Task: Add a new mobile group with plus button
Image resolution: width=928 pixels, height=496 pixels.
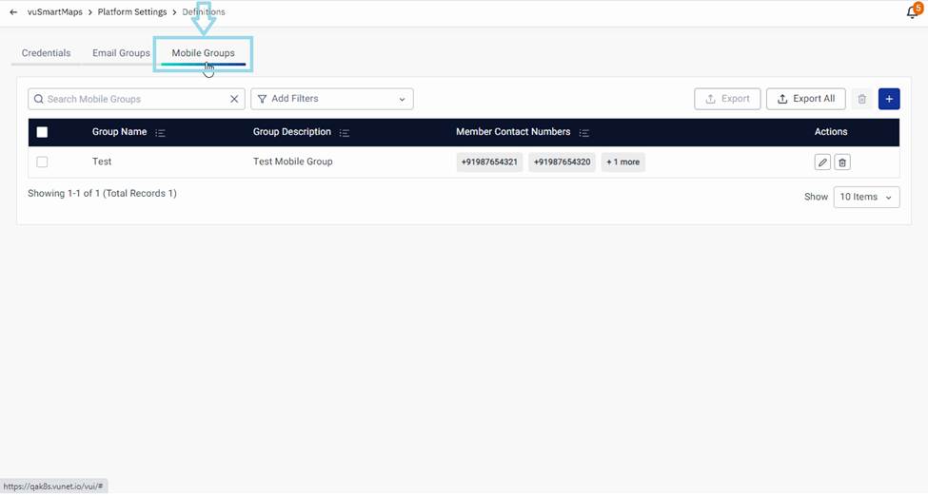Action: click(889, 99)
